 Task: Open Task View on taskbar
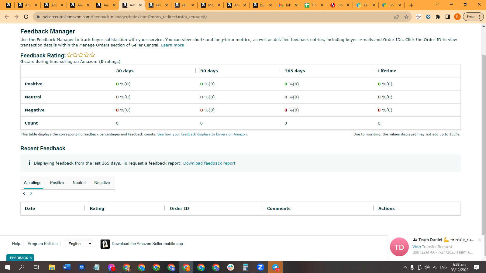point(36,267)
